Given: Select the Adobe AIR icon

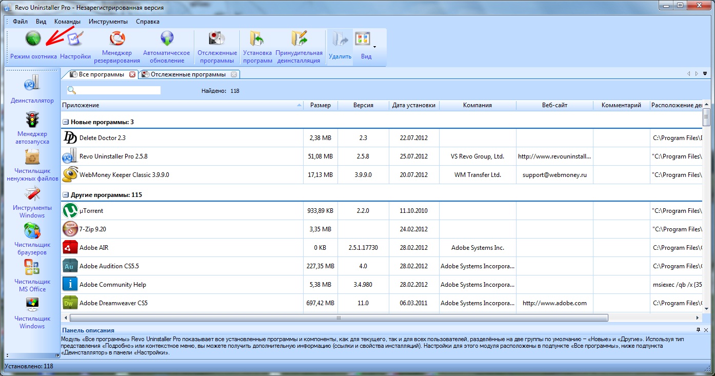Looking at the screenshot, I should pos(70,248).
